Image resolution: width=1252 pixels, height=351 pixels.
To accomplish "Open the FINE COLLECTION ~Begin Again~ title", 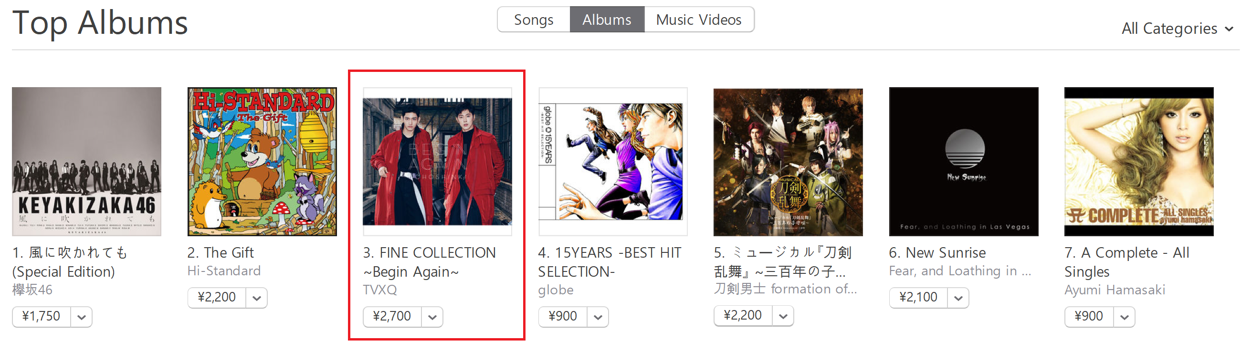I will 429,262.
